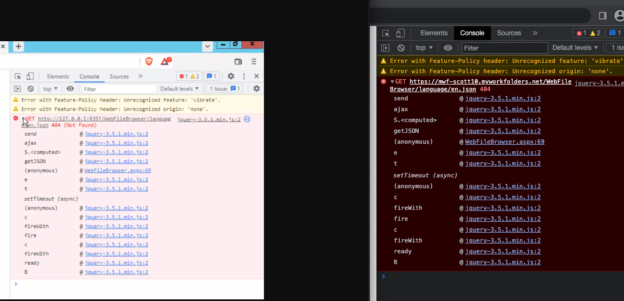624x301 pixels.
Task: Open the Brave wallet icon
Action: click(238, 61)
